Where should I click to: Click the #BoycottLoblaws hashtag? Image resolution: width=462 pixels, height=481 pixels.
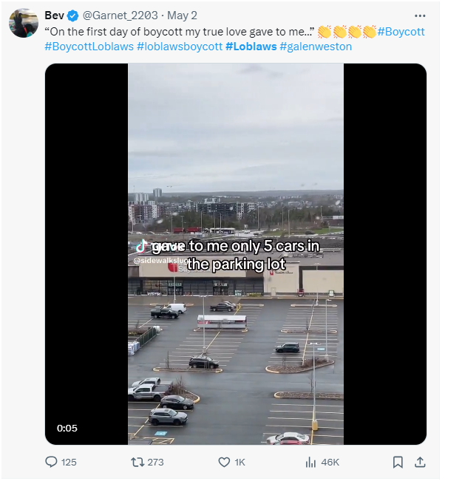pyautogui.click(x=89, y=47)
